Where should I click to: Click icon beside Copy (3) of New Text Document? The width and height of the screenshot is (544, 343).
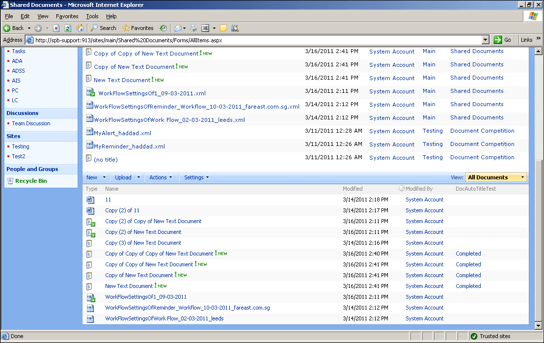pos(89,243)
